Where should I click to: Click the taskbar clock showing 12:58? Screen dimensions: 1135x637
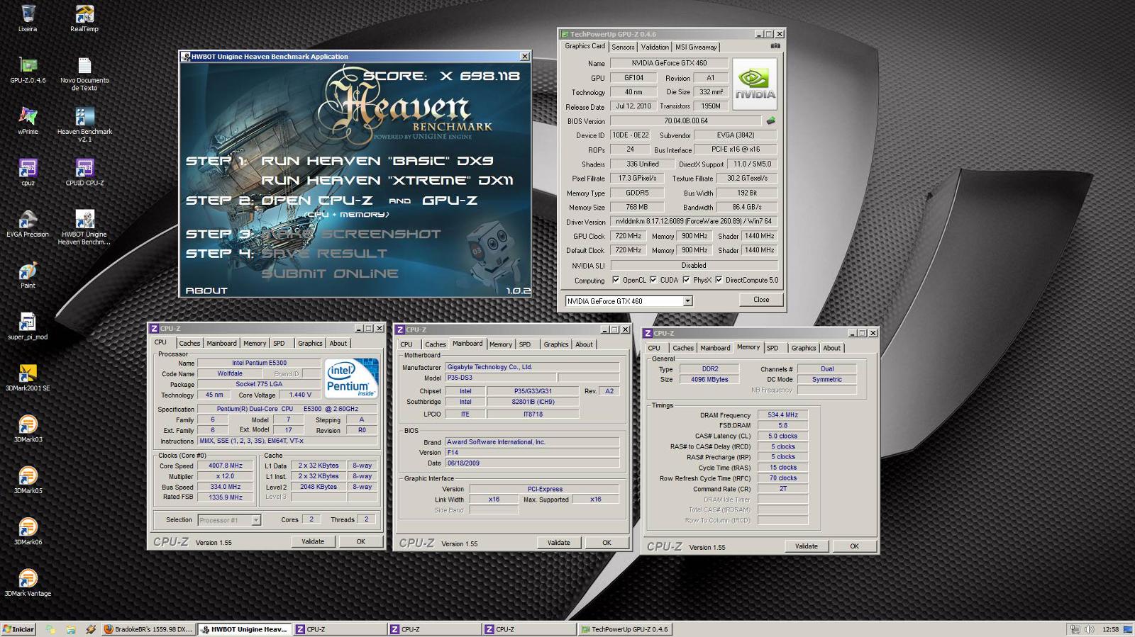click(1111, 629)
